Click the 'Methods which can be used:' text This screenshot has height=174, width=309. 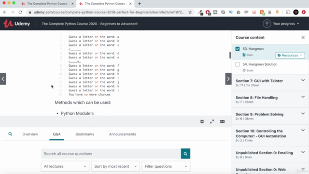click(83, 102)
